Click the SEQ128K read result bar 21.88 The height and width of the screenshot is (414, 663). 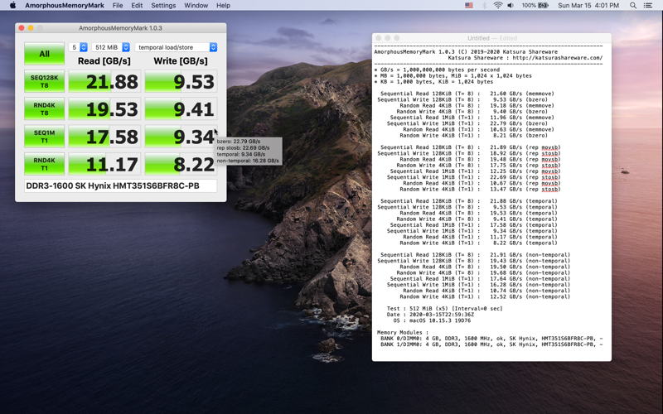click(x=104, y=81)
